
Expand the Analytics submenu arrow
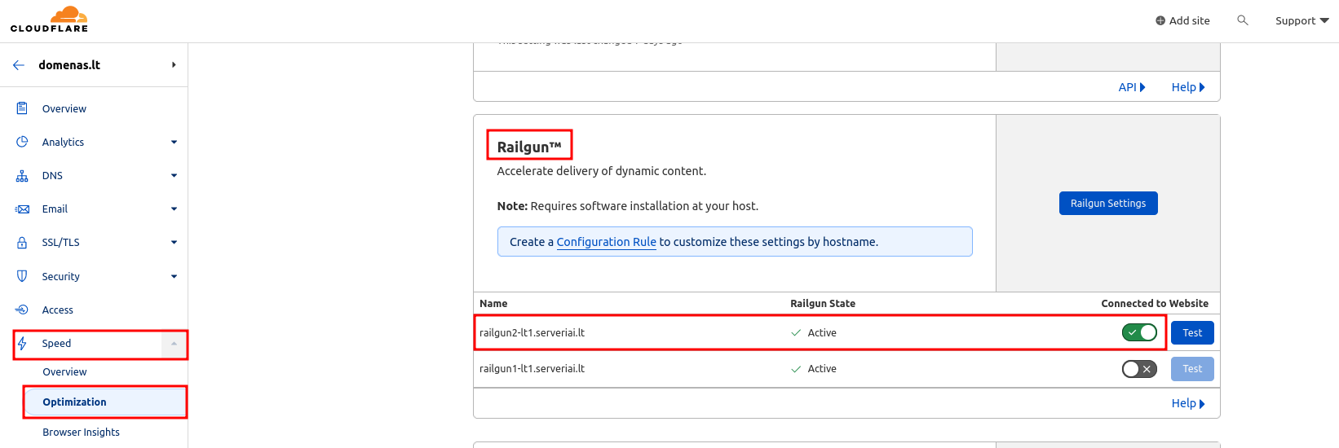(x=174, y=143)
